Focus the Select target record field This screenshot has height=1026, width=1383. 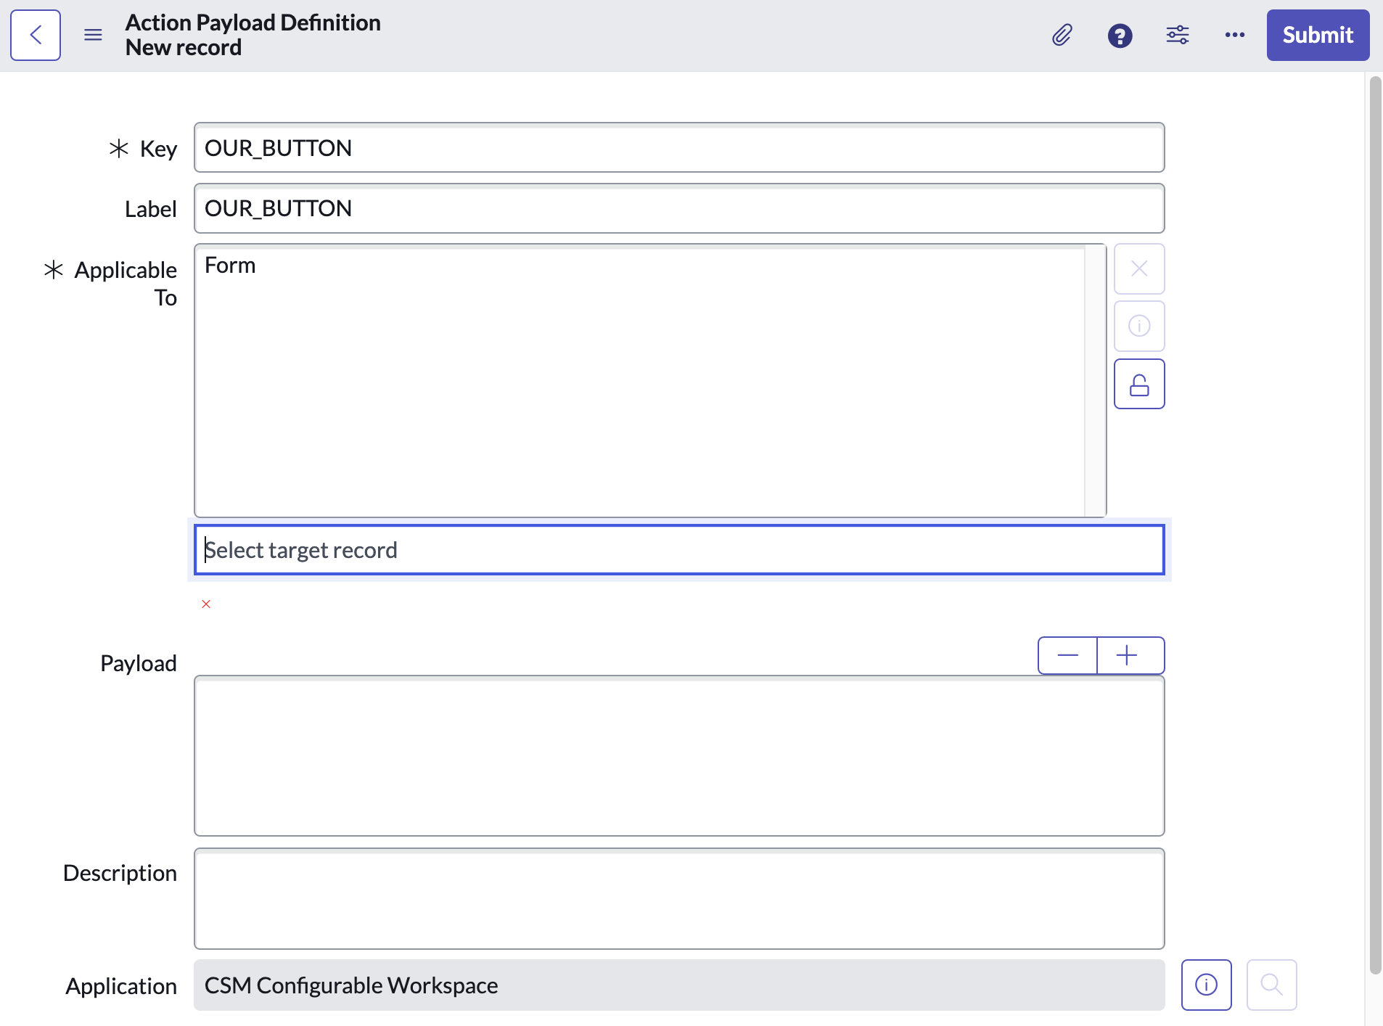pos(678,550)
